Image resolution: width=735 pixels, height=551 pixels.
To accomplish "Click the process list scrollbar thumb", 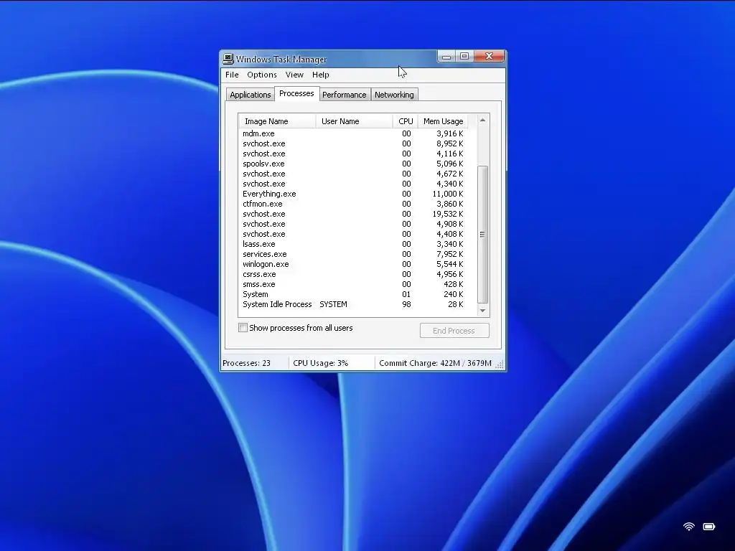I will coord(482,235).
